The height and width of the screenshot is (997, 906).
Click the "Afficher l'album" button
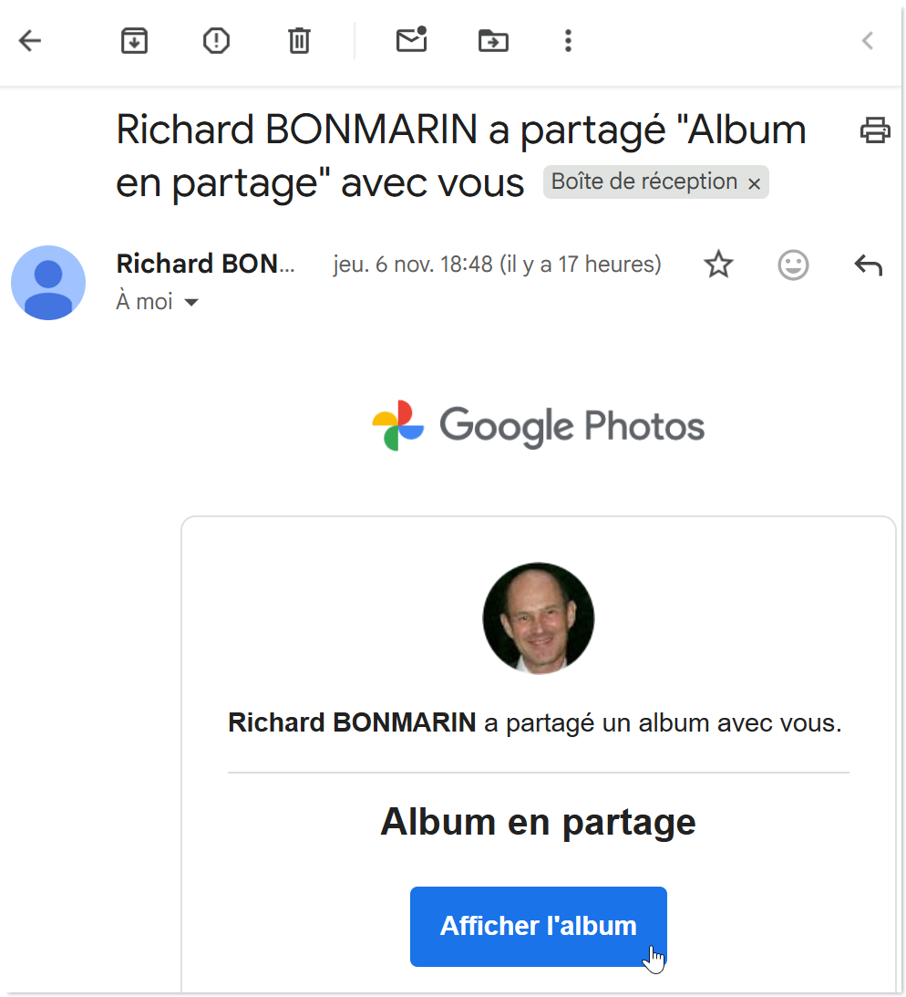coord(538,926)
